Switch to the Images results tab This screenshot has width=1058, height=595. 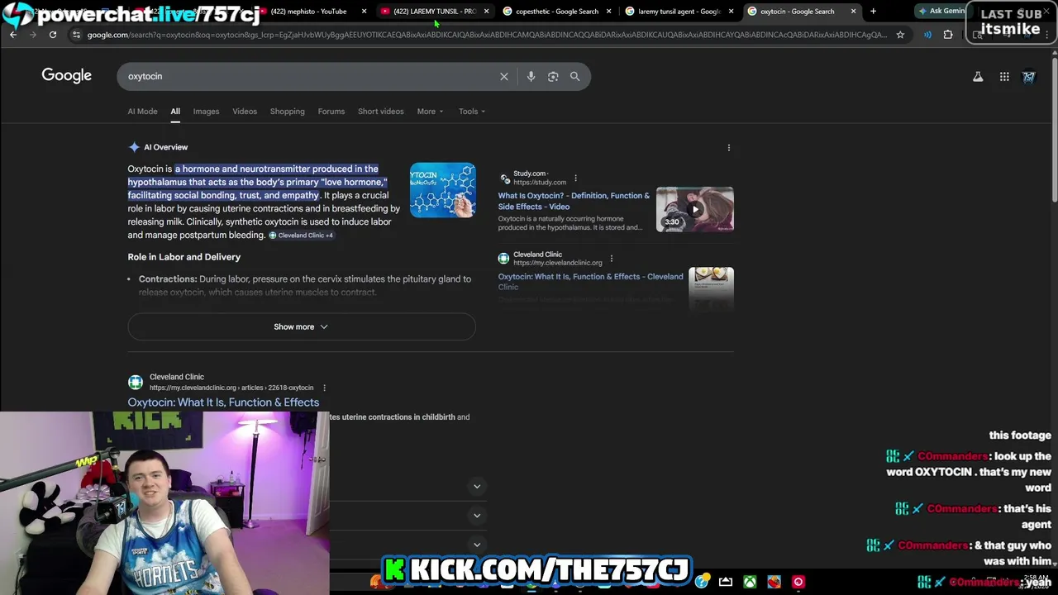[206, 112]
